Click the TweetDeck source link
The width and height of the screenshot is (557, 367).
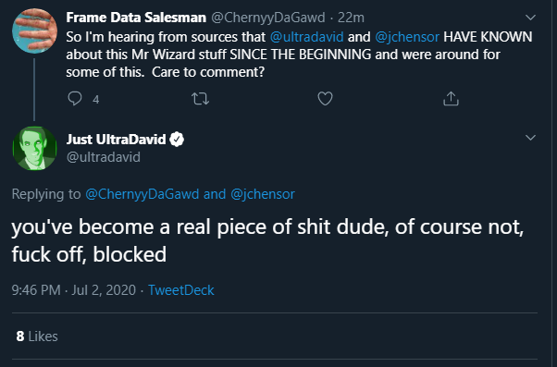(x=181, y=290)
